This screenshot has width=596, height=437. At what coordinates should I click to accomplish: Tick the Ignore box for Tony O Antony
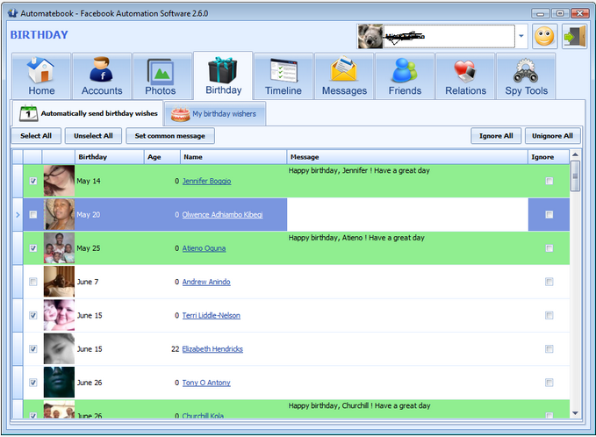pos(549,383)
